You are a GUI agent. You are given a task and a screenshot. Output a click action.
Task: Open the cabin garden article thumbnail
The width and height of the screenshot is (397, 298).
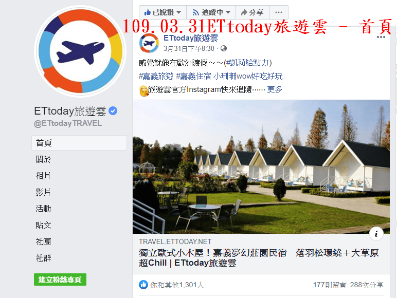coord(261,166)
